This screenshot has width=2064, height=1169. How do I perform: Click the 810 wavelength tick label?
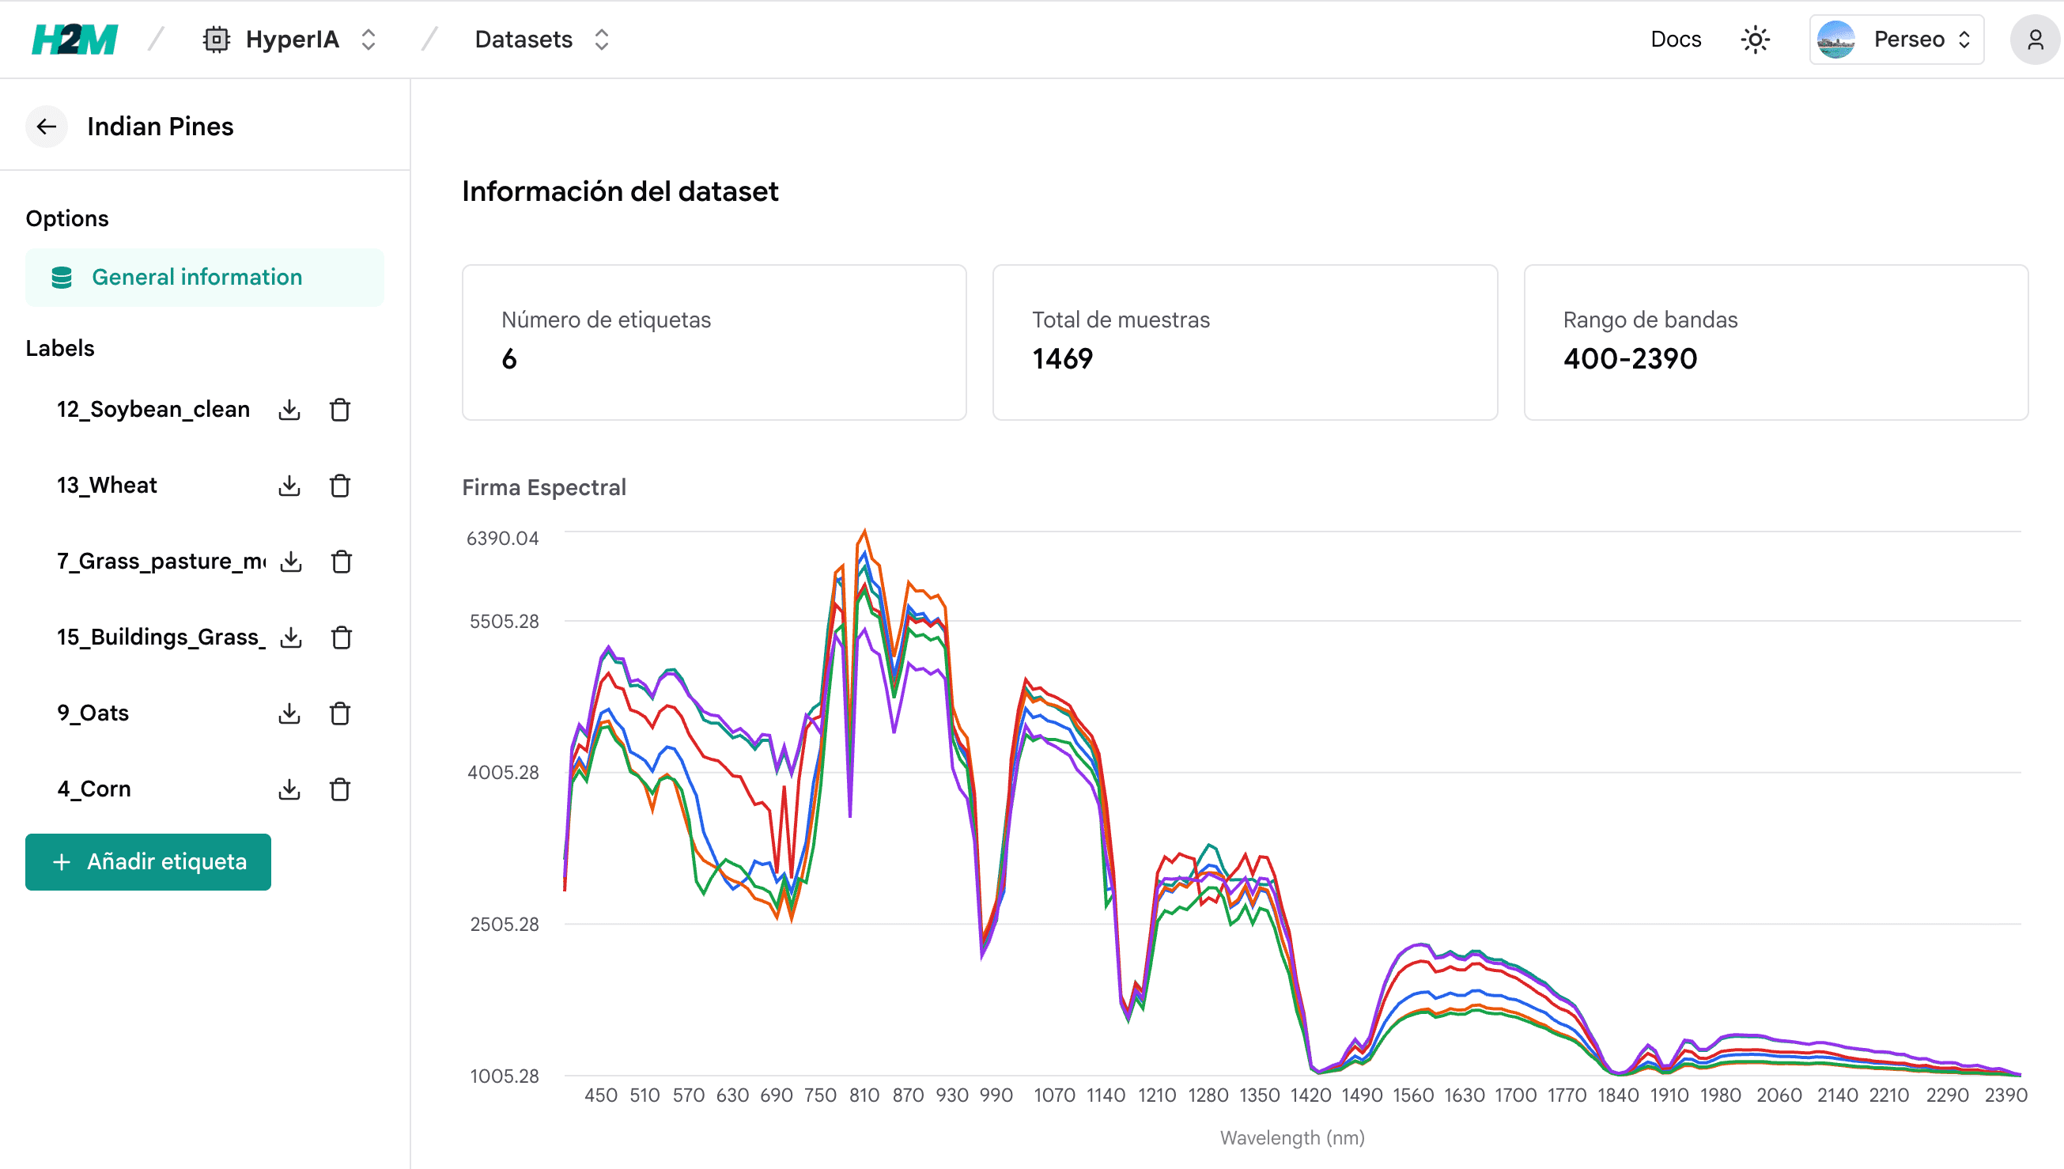[x=864, y=1095]
